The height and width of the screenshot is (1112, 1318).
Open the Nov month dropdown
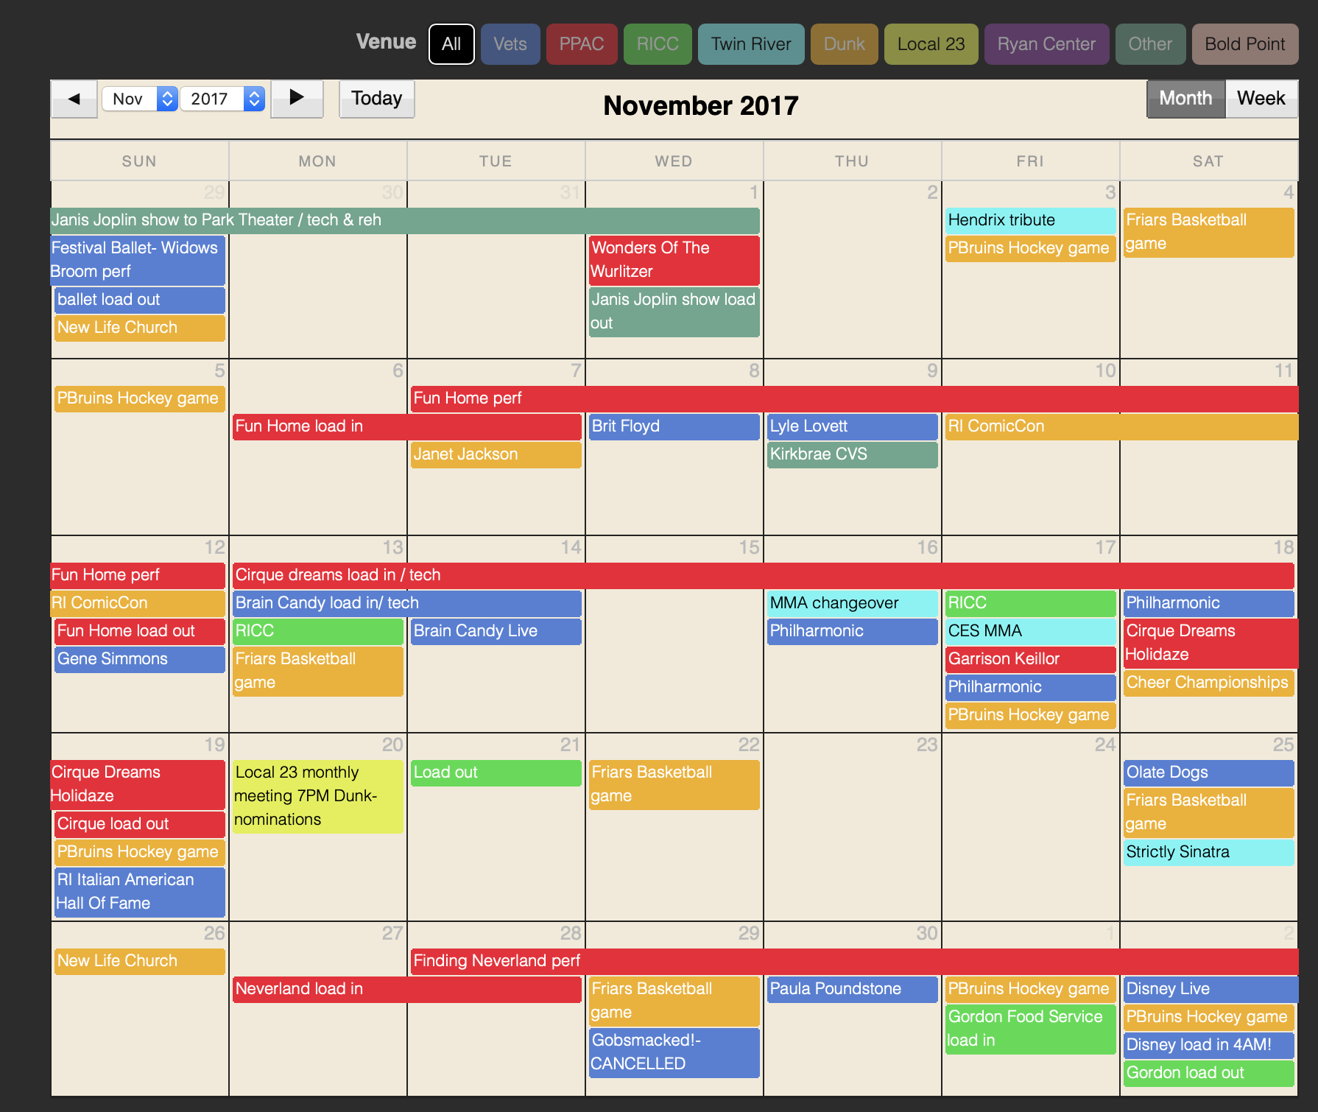coord(139,99)
